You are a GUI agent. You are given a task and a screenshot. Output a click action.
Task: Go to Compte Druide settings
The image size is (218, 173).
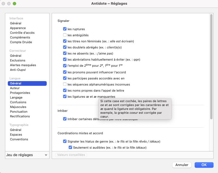(x=21, y=42)
